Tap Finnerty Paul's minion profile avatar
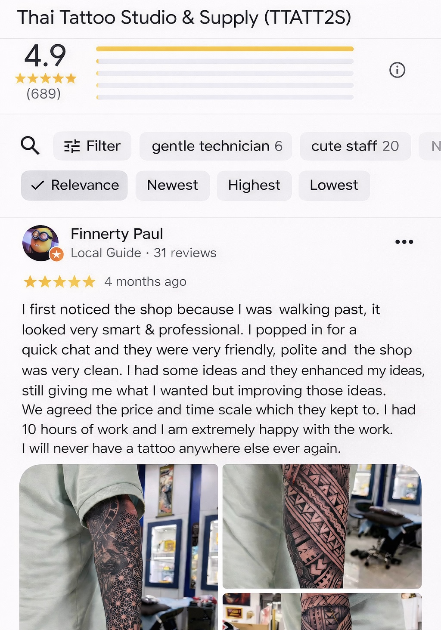Screen dimensions: 441x630 [40, 243]
